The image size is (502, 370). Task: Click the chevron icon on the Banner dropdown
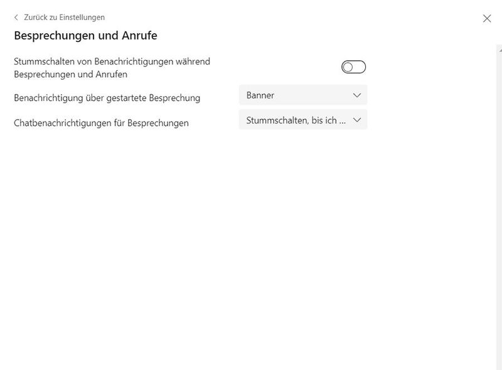pos(357,95)
